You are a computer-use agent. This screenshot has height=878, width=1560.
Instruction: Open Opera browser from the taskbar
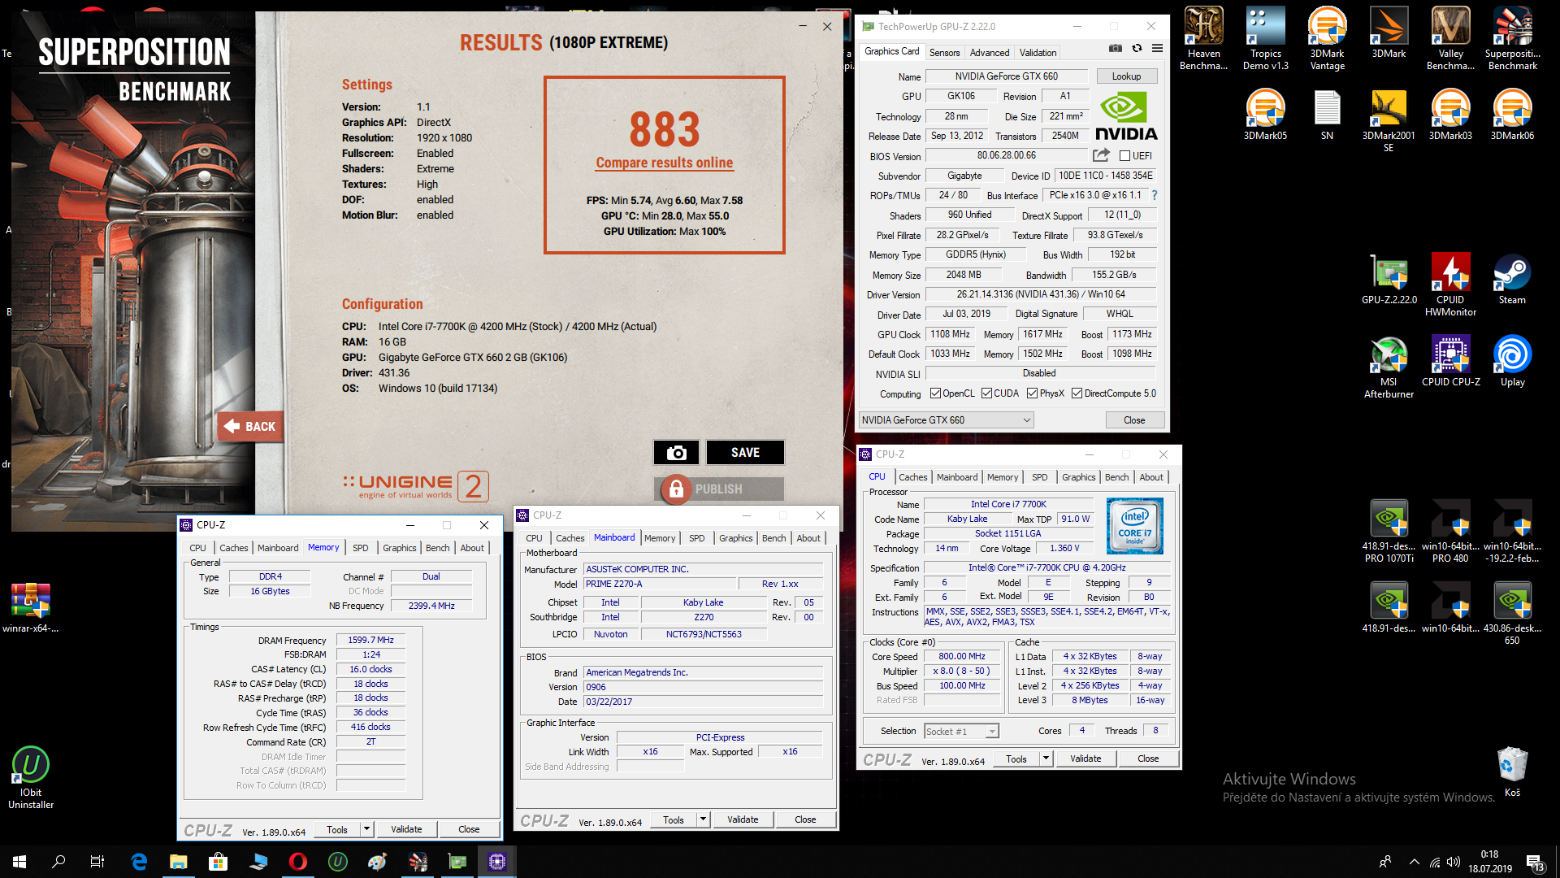(x=298, y=862)
